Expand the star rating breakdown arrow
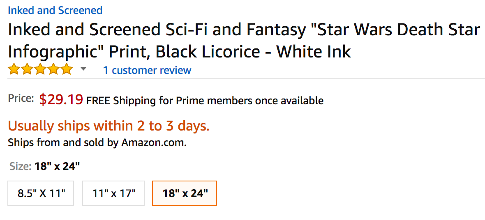Screen dimensions: 485x220 click(83, 69)
